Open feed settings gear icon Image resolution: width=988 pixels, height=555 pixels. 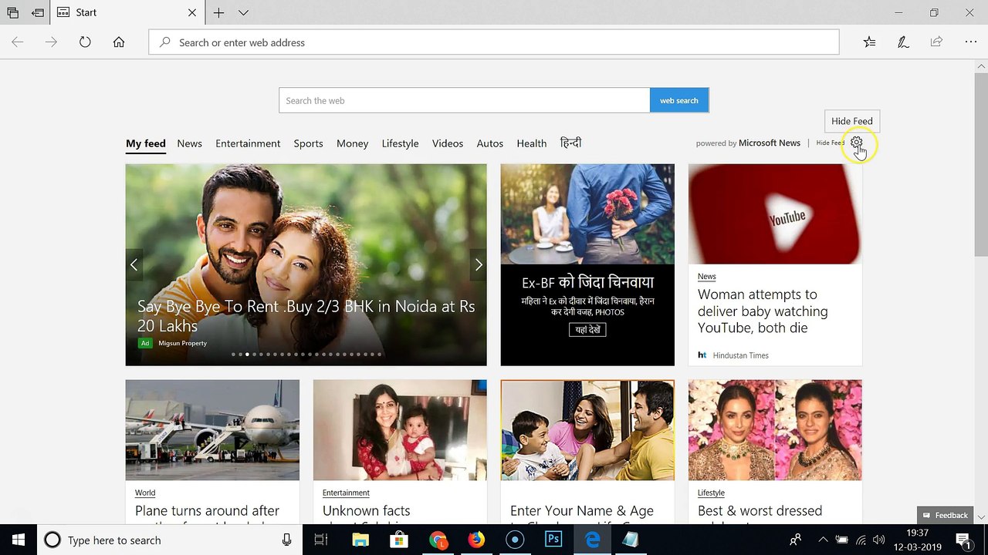click(x=856, y=143)
